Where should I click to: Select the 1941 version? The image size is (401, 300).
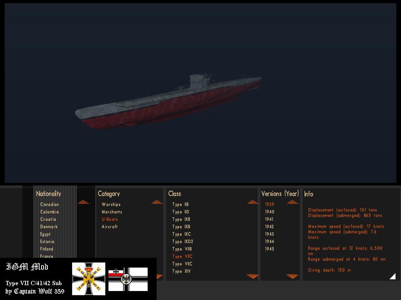[x=269, y=219]
